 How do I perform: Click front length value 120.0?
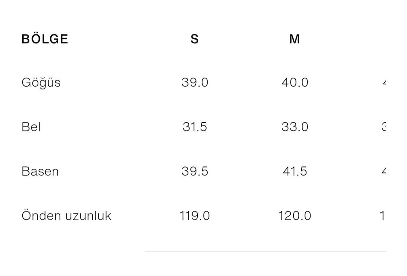(x=295, y=216)
